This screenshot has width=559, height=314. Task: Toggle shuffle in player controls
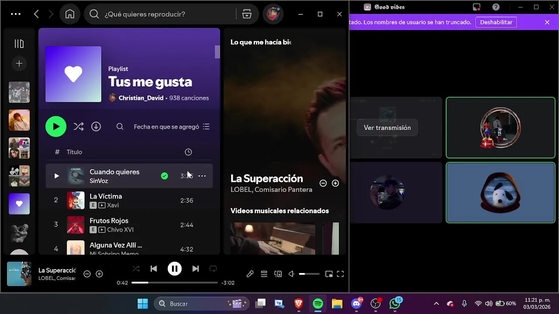coord(136,269)
